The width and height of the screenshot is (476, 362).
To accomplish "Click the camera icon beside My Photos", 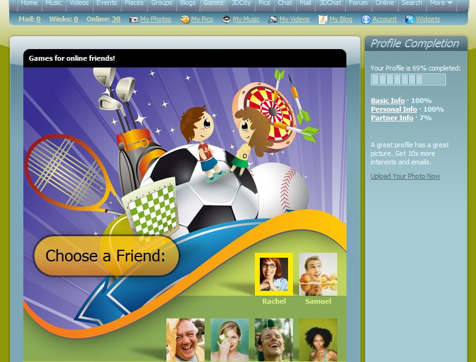I will [x=134, y=20].
